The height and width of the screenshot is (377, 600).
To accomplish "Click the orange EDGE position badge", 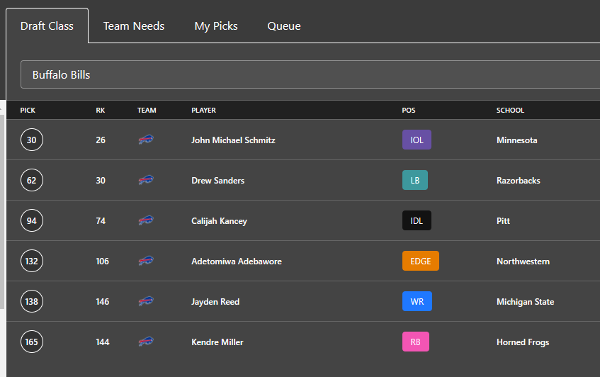I will [x=421, y=261].
